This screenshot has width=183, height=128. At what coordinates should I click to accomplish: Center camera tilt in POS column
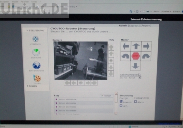click(x=111, y=61)
